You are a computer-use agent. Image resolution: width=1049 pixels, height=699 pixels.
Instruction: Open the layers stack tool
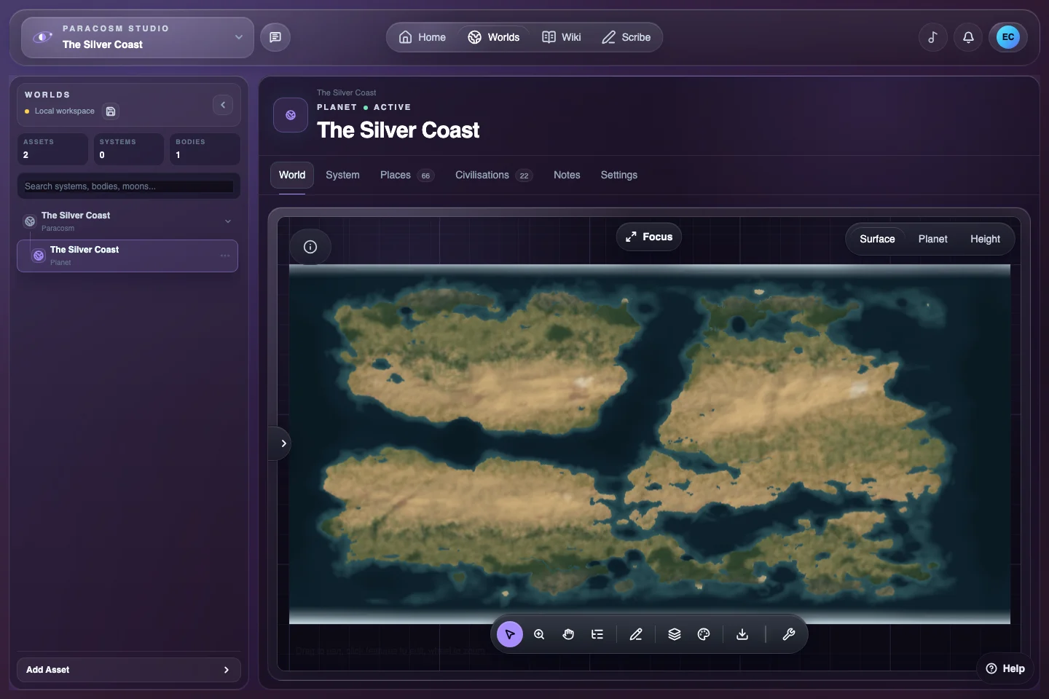(x=675, y=634)
